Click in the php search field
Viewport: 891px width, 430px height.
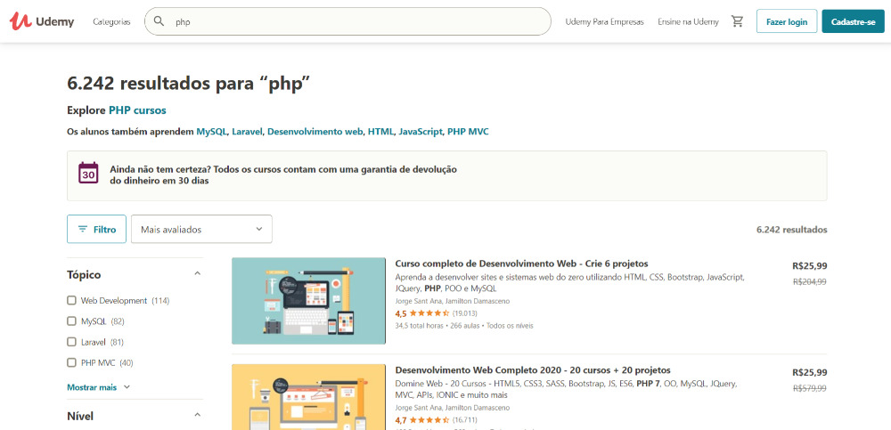[x=347, y=21]
